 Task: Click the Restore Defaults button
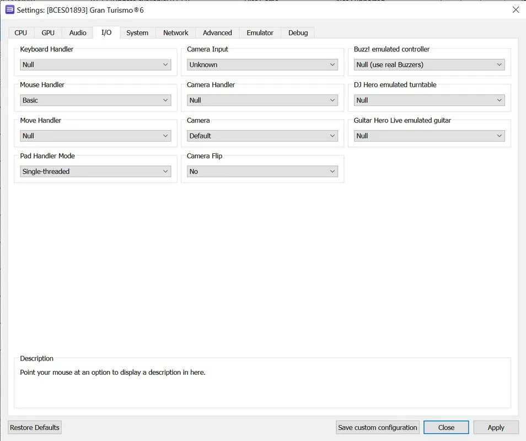[35, 428]
